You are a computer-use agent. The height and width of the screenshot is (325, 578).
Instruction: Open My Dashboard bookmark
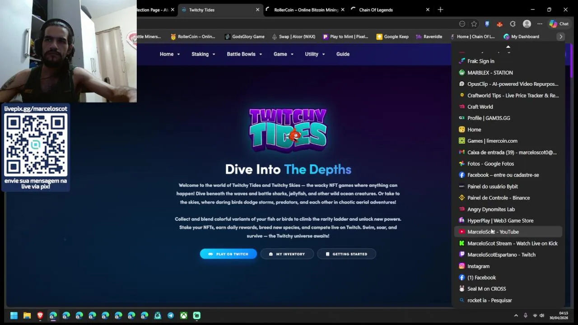521,37
